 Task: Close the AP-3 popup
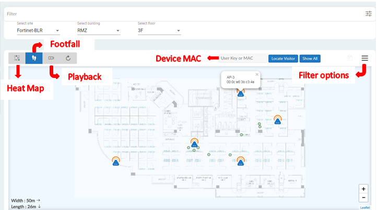(257, 74)
